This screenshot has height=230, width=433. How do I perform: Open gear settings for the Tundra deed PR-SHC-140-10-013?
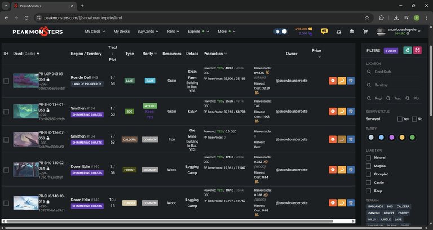coord(333,203)
